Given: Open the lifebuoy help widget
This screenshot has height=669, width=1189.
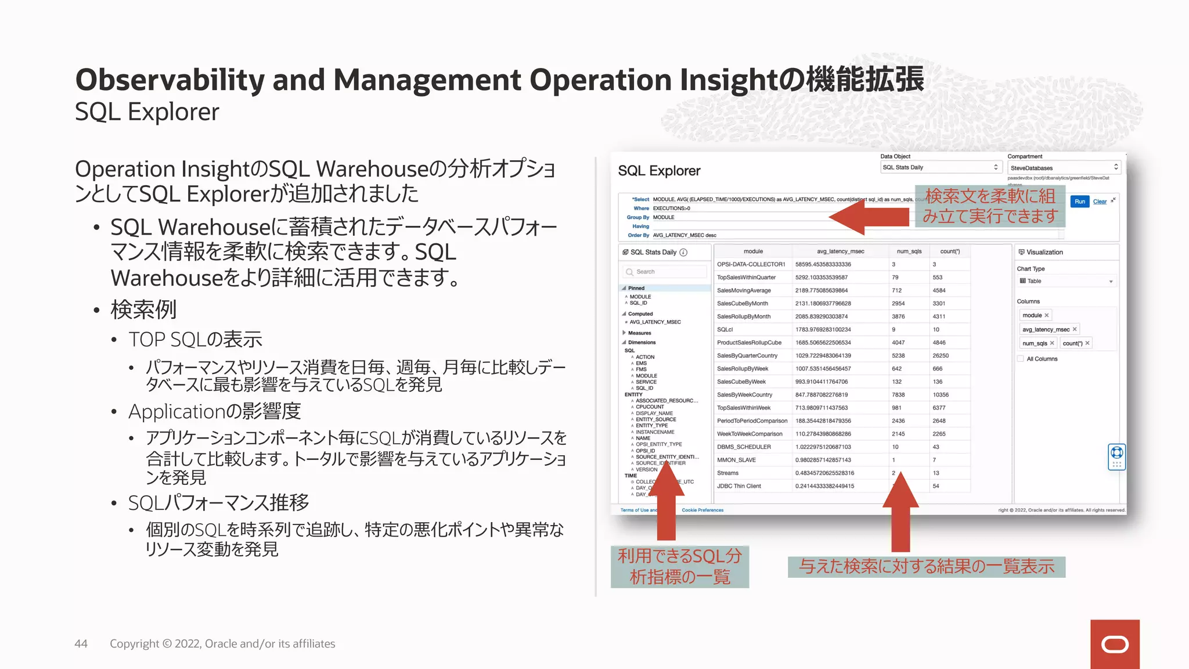Looking at the screenshot, I should [1116, 457].
